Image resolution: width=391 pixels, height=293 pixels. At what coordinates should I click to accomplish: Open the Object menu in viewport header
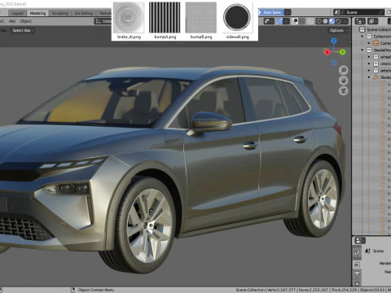(26, 21)
